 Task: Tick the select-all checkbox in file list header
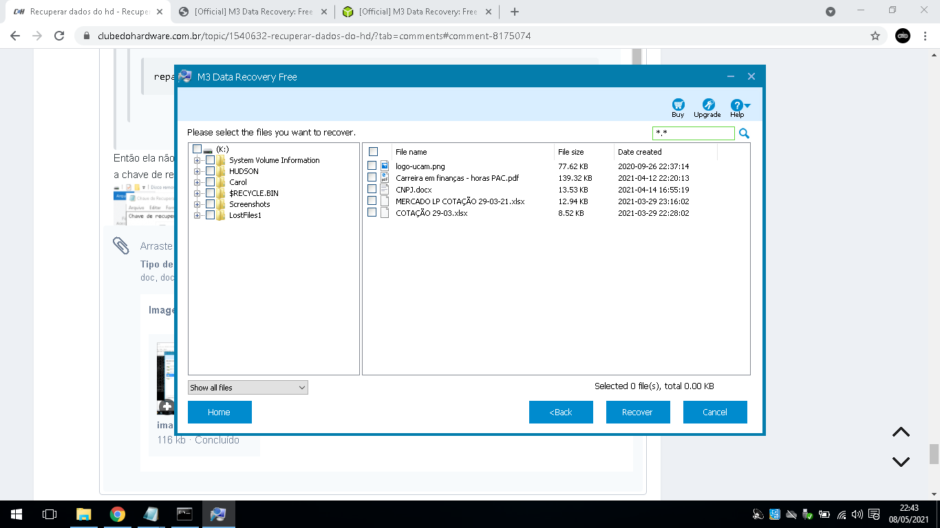pos(373,152)
